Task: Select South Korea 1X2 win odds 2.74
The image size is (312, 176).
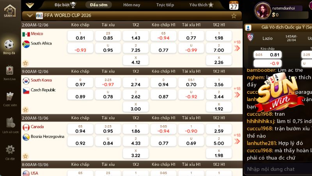Action: click(x=136, y=83)
